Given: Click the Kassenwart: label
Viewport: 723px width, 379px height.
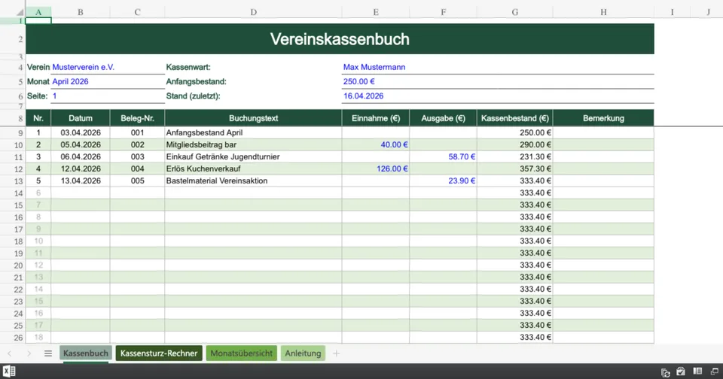Looking at the screenshot, I should point(188,67).
